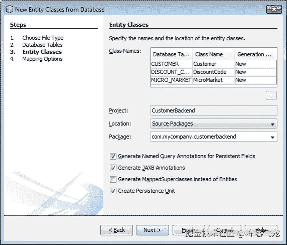This screenshot has width=287, height=245.
Task: Open the ellipsis browse button beside the table
Action: (x=271, y=96)
